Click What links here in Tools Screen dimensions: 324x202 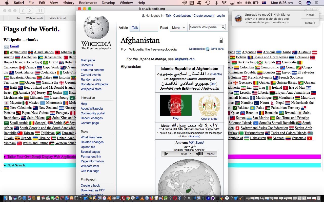click(x=91, y=137)
